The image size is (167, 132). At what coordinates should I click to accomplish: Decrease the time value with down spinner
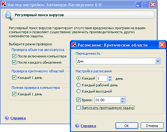point(123,102)
